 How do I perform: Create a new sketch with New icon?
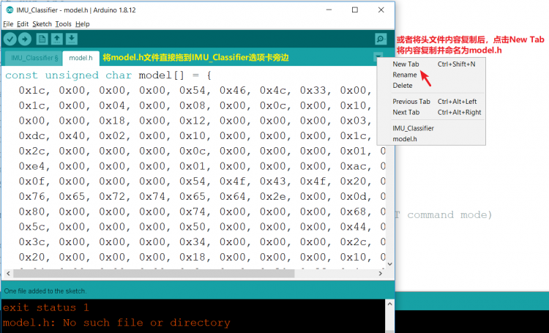click(x=42, y=40)
